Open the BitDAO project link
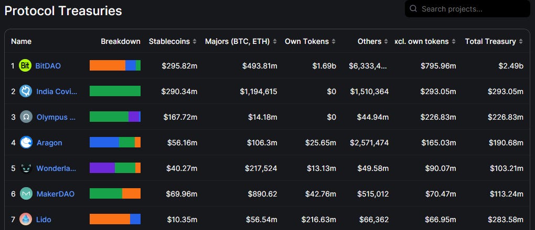 click(x=48, y=66)
